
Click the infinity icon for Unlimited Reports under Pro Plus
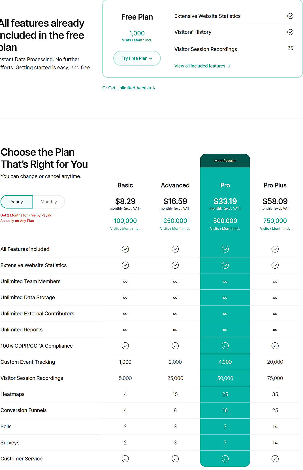[x=275, y=330]
